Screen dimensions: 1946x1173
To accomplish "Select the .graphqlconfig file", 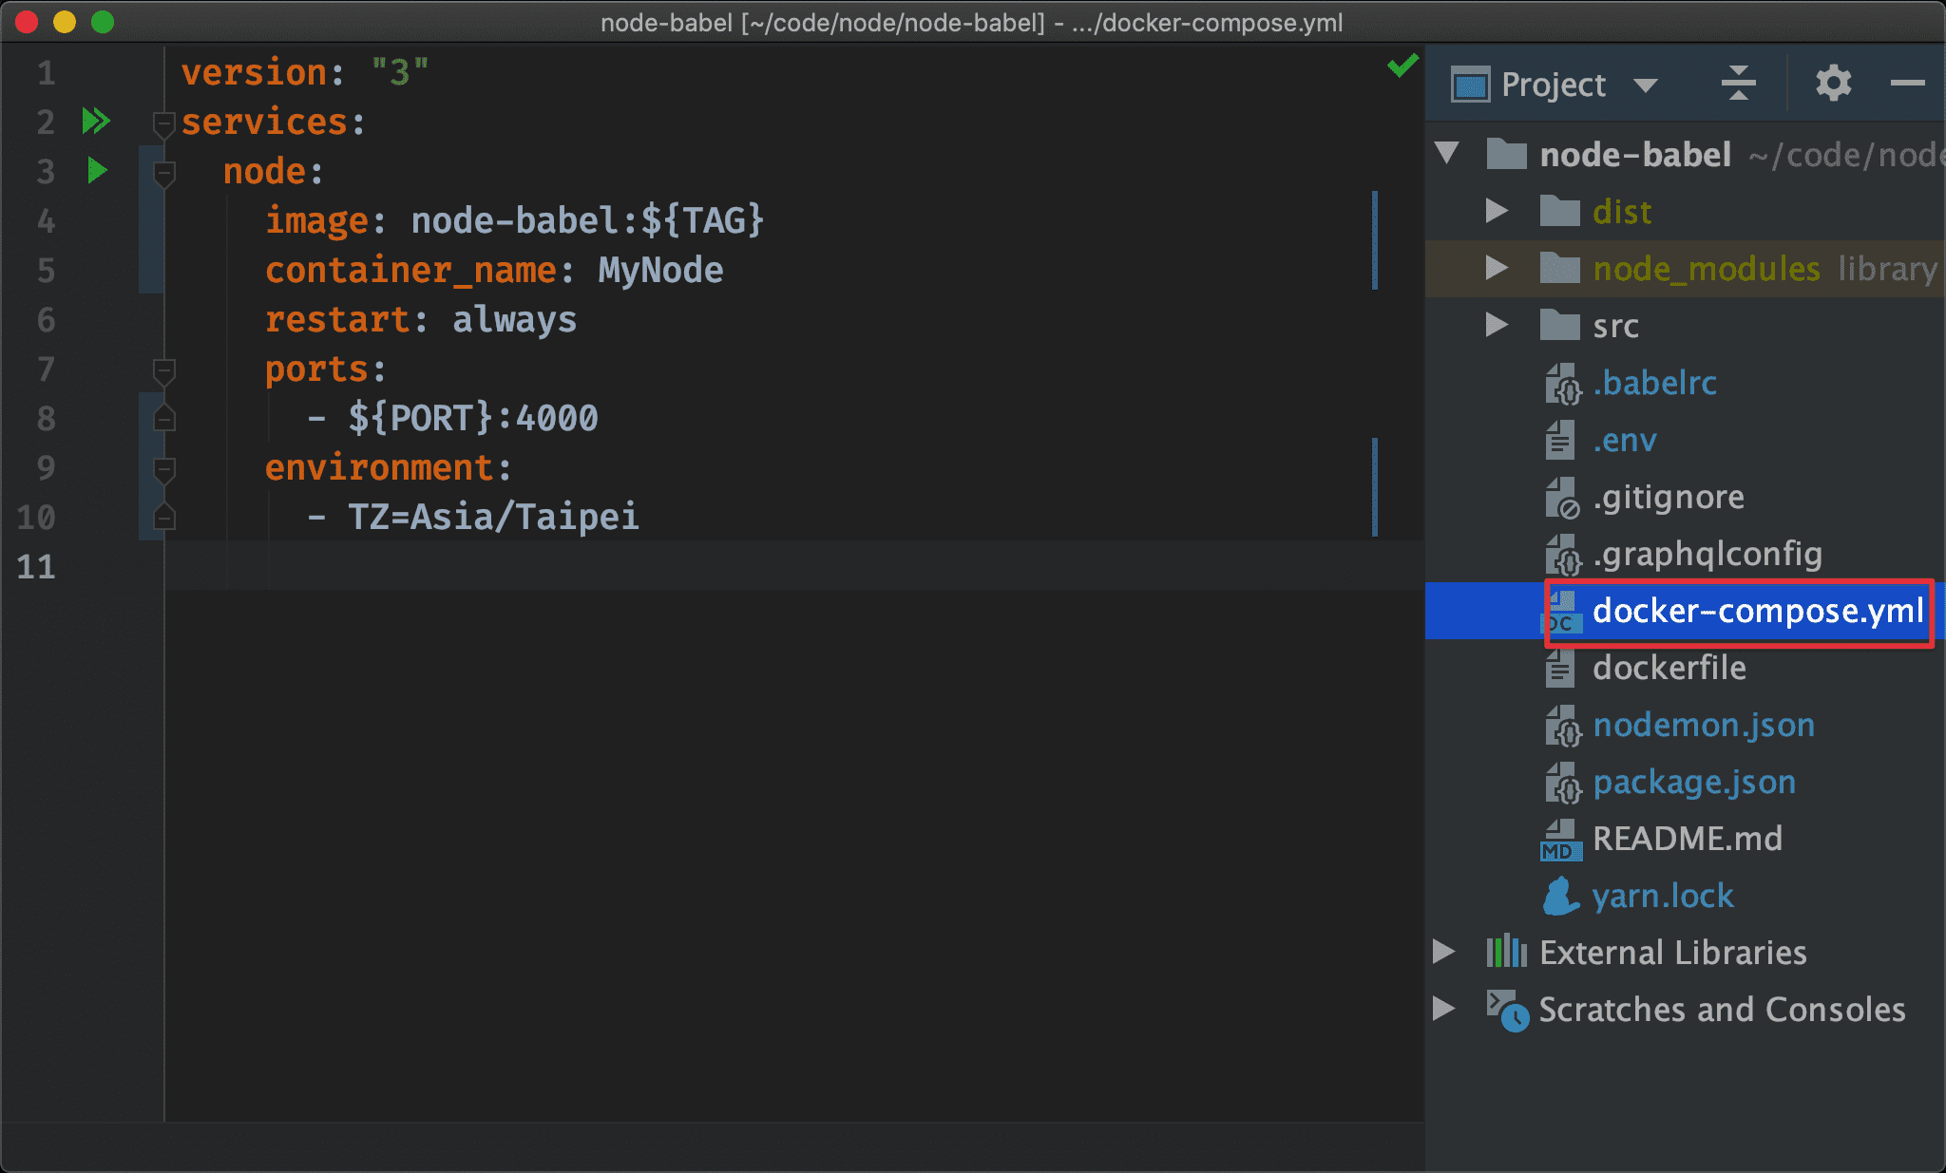I will pyautogui.click(x=1708, y=554).
